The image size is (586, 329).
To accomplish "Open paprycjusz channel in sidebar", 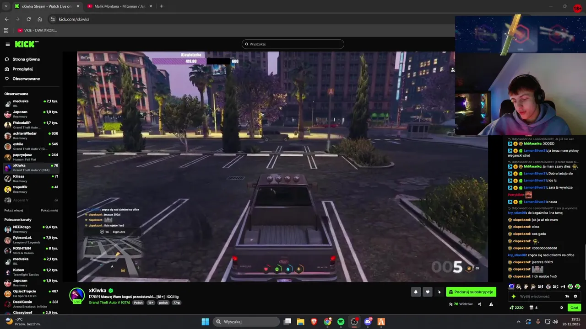I will [x=31, y=157].
